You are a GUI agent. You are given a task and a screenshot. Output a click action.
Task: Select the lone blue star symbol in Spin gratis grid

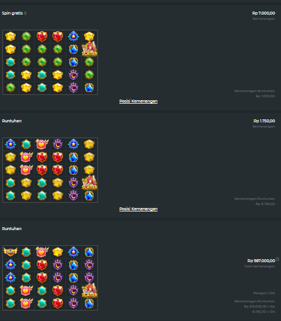[73, 36]
